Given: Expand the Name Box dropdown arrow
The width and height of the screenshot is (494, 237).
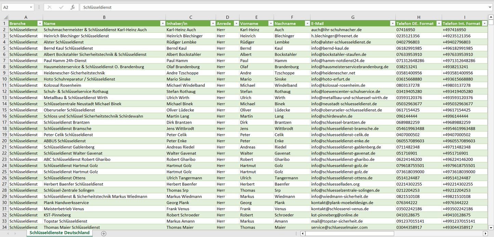Looking at the screenshot, I should 31,7.
